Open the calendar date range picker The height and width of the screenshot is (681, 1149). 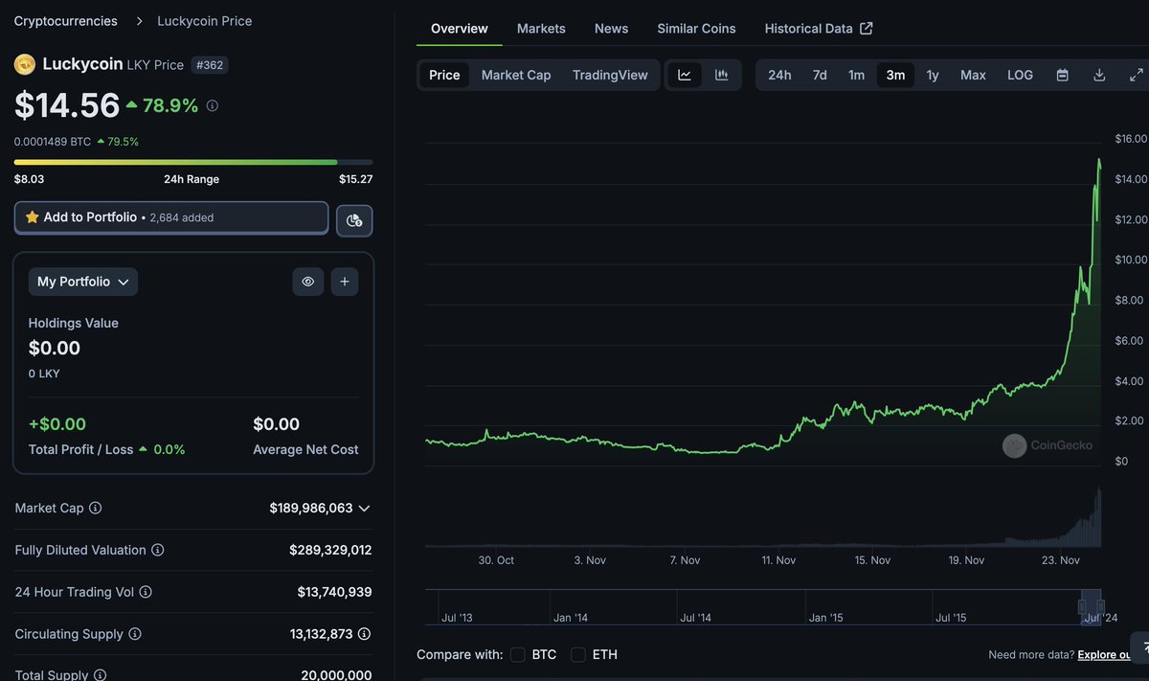click(1062, 75)
